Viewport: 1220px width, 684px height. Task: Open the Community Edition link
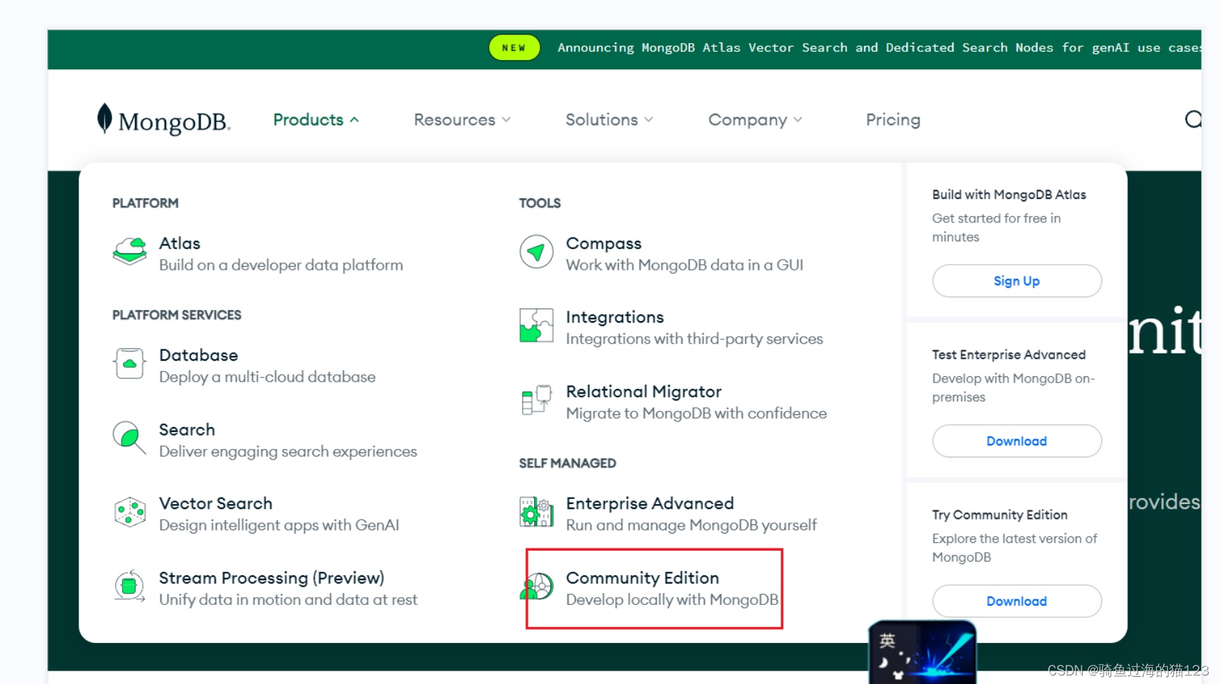[642, 578]
